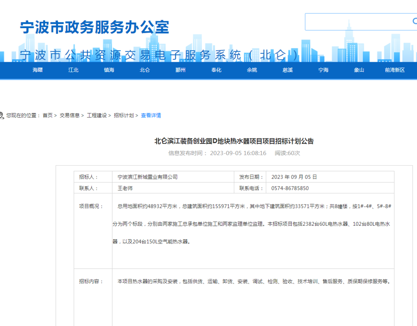Click the bidder name 宁波滨江新城置业有限公司
Viewport: 417px width, 326px height.
[147, 177]
